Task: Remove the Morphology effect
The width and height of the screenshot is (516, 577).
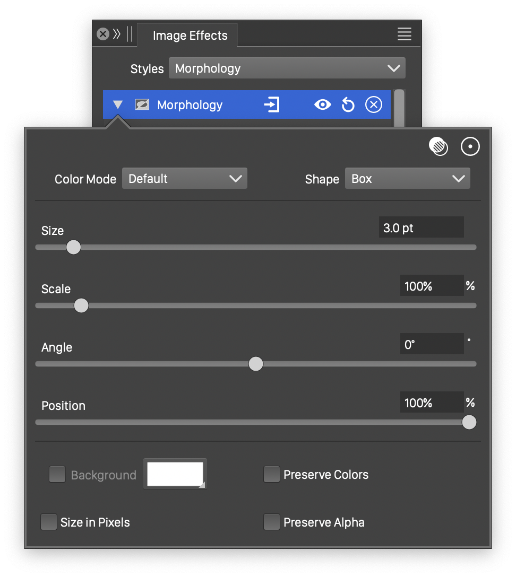Action: (374, 105)
